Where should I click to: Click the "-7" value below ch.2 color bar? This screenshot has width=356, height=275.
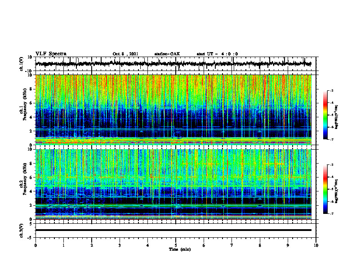(332, 214)
